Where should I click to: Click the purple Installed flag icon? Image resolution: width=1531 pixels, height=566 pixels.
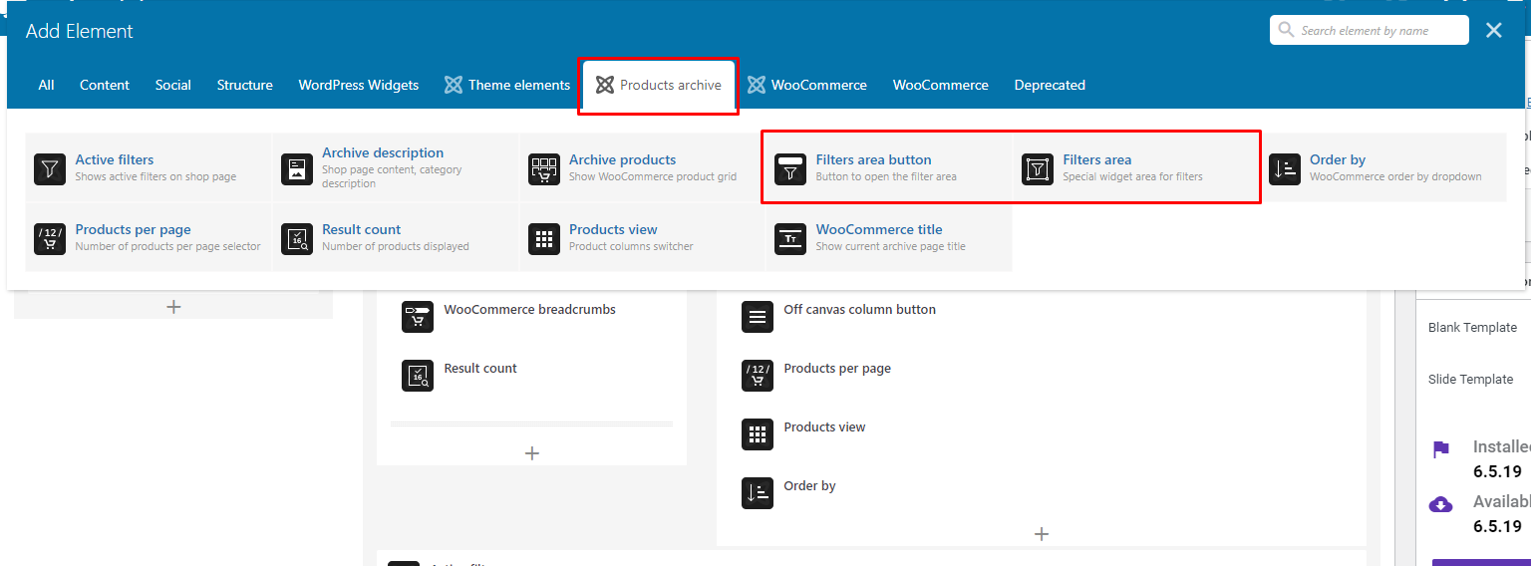(x=1440, y=449)
